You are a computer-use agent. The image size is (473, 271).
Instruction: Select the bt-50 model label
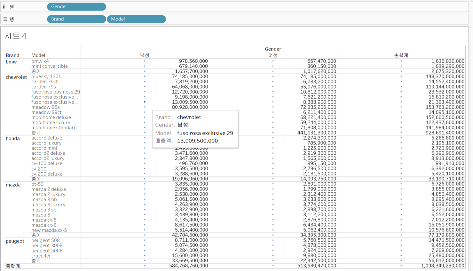[37, 184]
